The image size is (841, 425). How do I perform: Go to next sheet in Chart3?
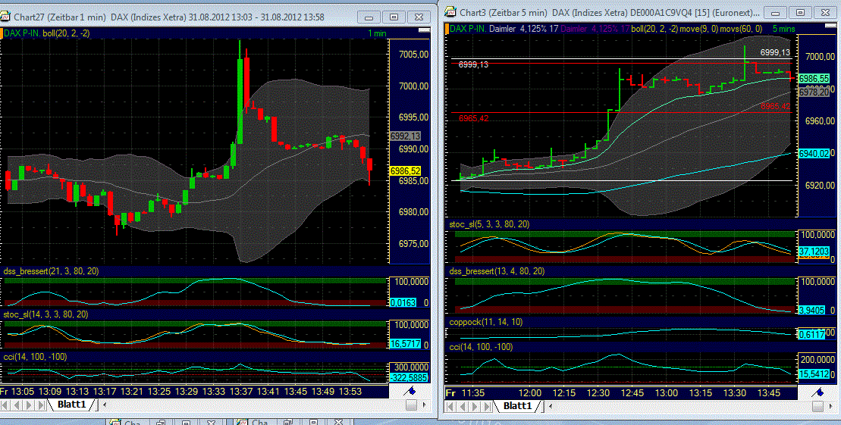pyautogui.click(x=475, y=407)
